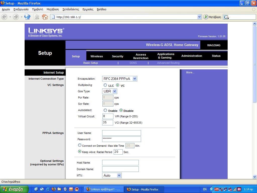This screenshot has height=193, width=257.
Task: Click the Stop loading icon
Action: (x=37, y=17)
